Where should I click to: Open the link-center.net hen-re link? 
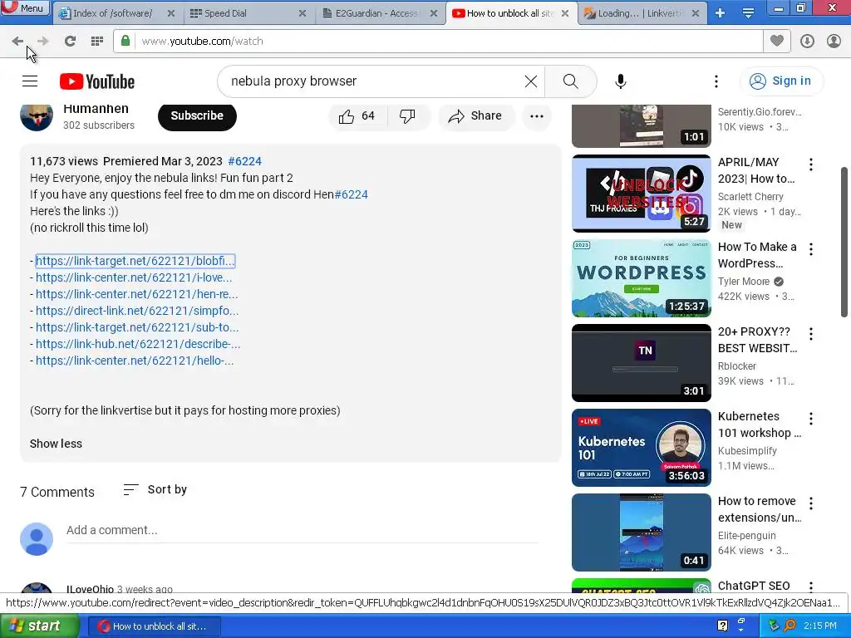[x=137, y=294]
